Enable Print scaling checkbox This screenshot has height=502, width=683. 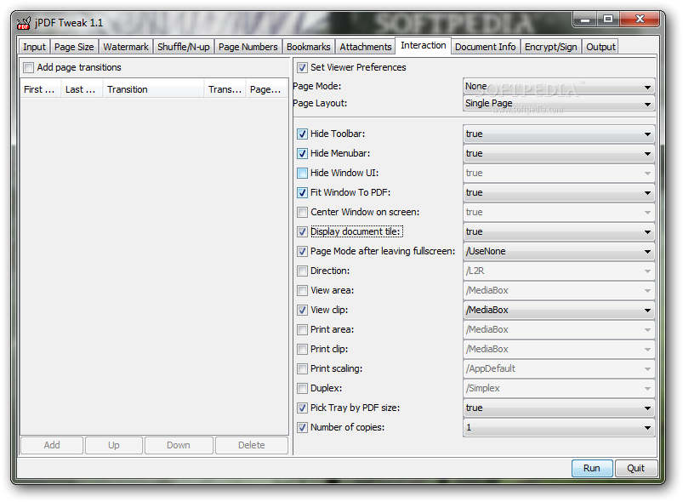pos(302,369)
